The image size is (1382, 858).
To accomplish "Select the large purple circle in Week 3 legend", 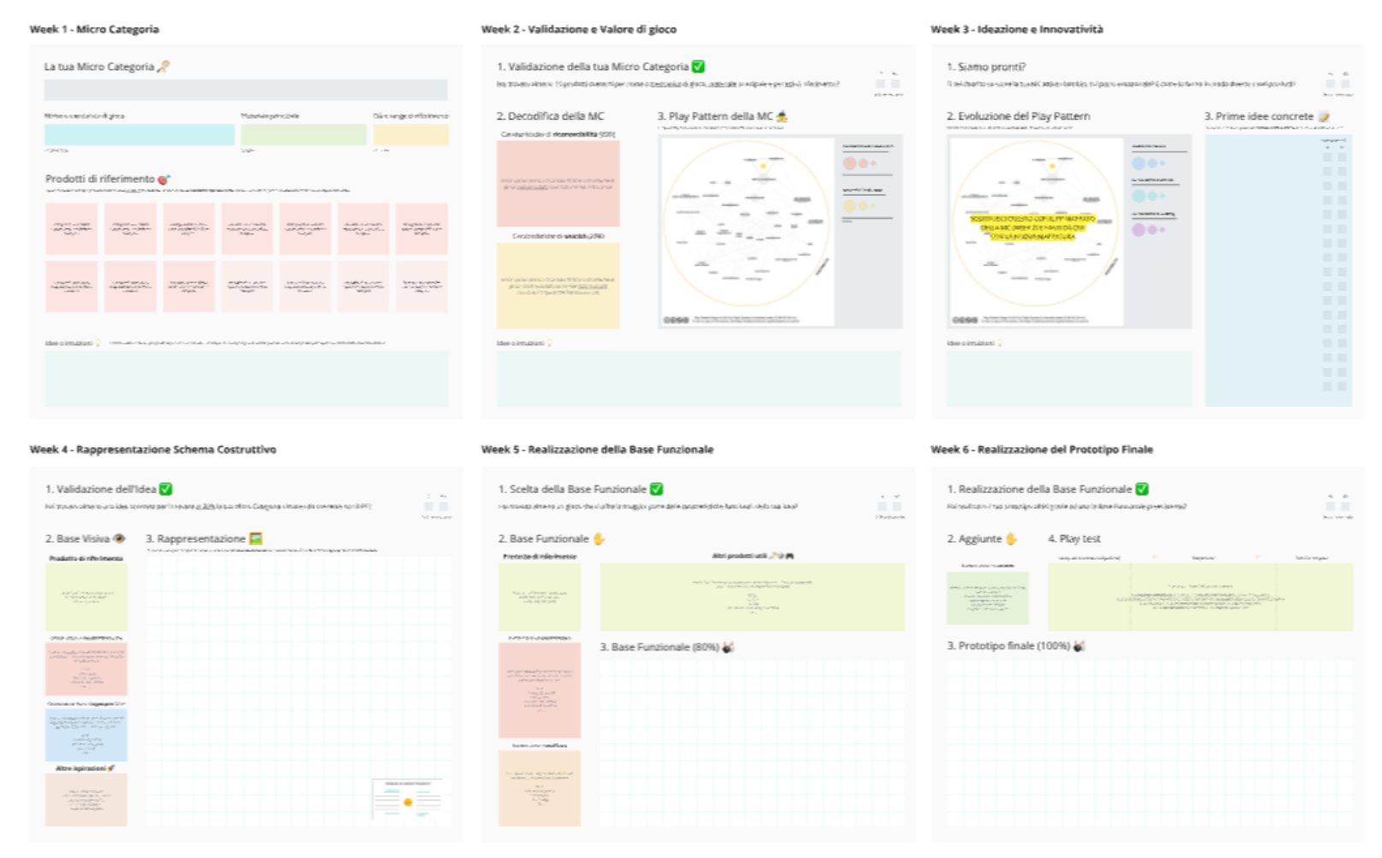I will coord(1139,230).
